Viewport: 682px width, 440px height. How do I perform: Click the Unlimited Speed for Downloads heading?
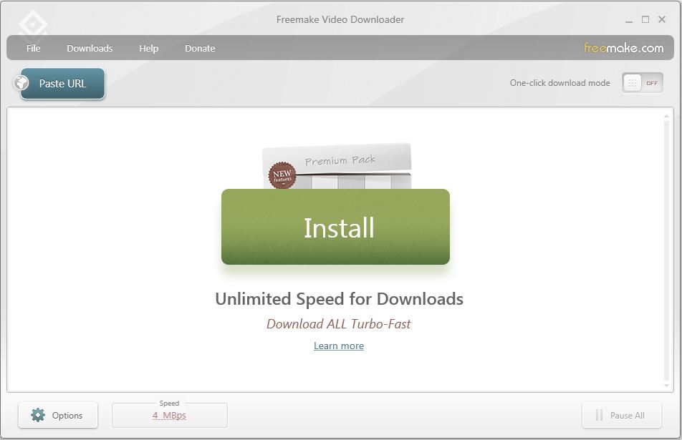340,299
